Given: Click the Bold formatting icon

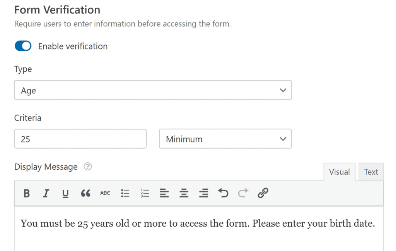Looking at the screenshot, I should [27, 193].
